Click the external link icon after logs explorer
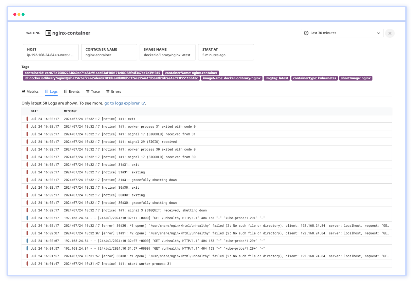 click(x=143, y=103)
